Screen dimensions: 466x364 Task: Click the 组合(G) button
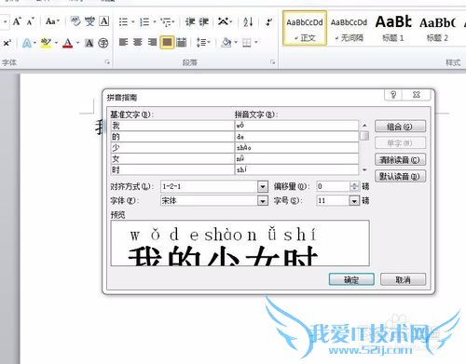[400, 127]
